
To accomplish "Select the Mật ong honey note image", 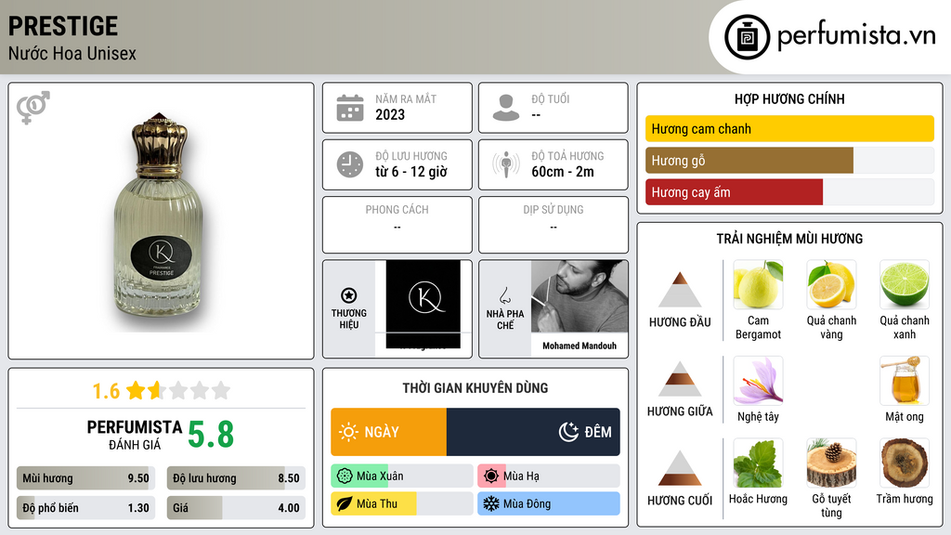I will point(905,381).
